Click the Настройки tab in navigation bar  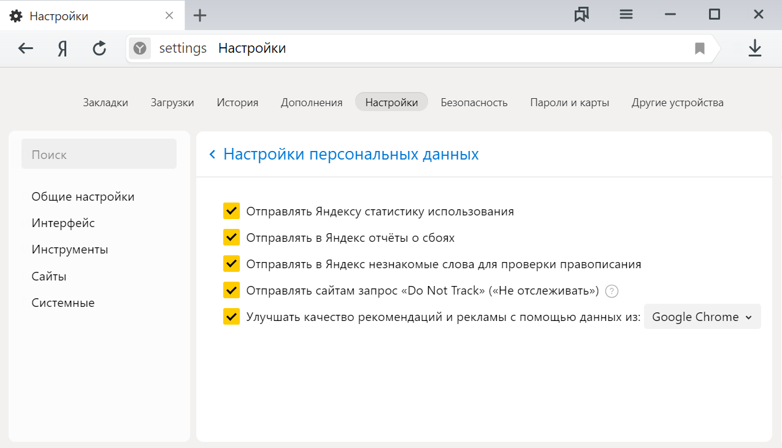(x=391, y=102)
